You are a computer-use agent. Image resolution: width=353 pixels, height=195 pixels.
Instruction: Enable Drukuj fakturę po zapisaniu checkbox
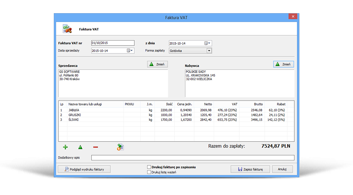point(149,167)
